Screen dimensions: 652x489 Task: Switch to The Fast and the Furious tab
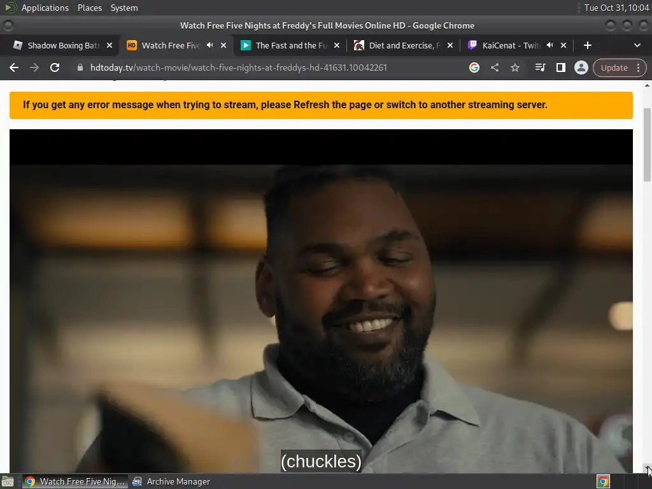[x=291, y=45]
